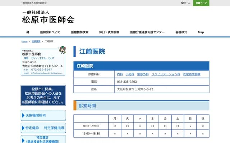Click the arrow icon on 特定健診 特定保健指導 banner
Viewport: 230px width, 143px height.
(24, 128)
